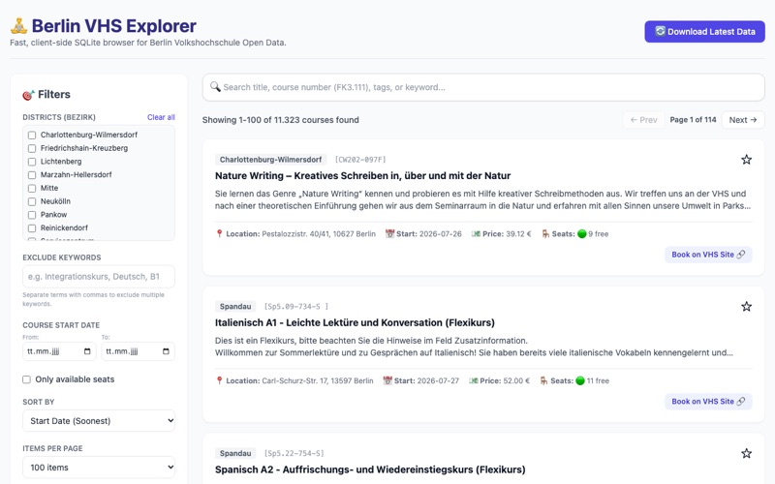Click the Berlin VHS Explorer heading
The height and width of the screenshot is (484, 775).
click(x=113, y=26)
